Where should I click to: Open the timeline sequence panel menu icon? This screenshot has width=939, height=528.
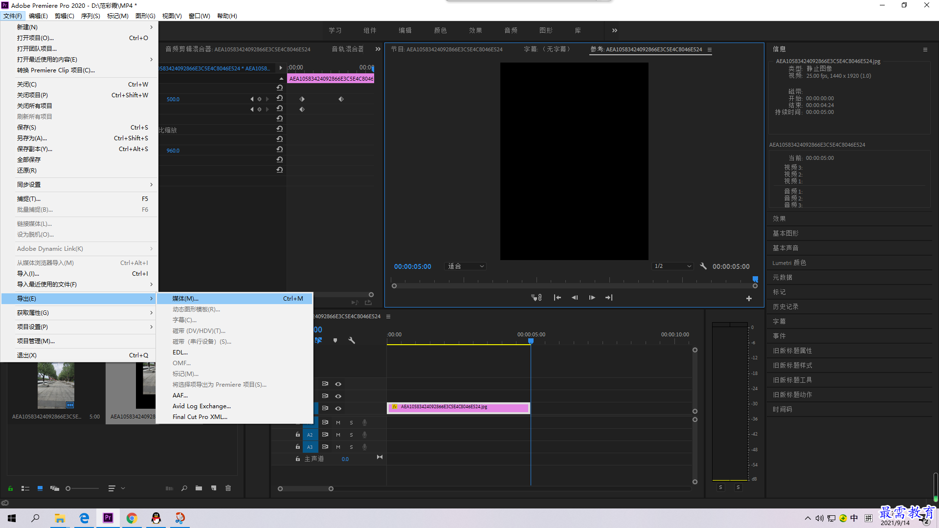click(388, 316)
